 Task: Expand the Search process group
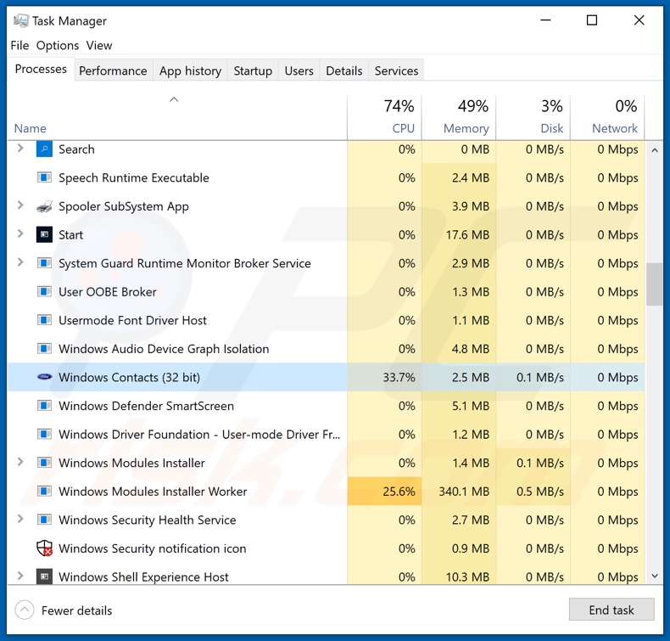20,149
